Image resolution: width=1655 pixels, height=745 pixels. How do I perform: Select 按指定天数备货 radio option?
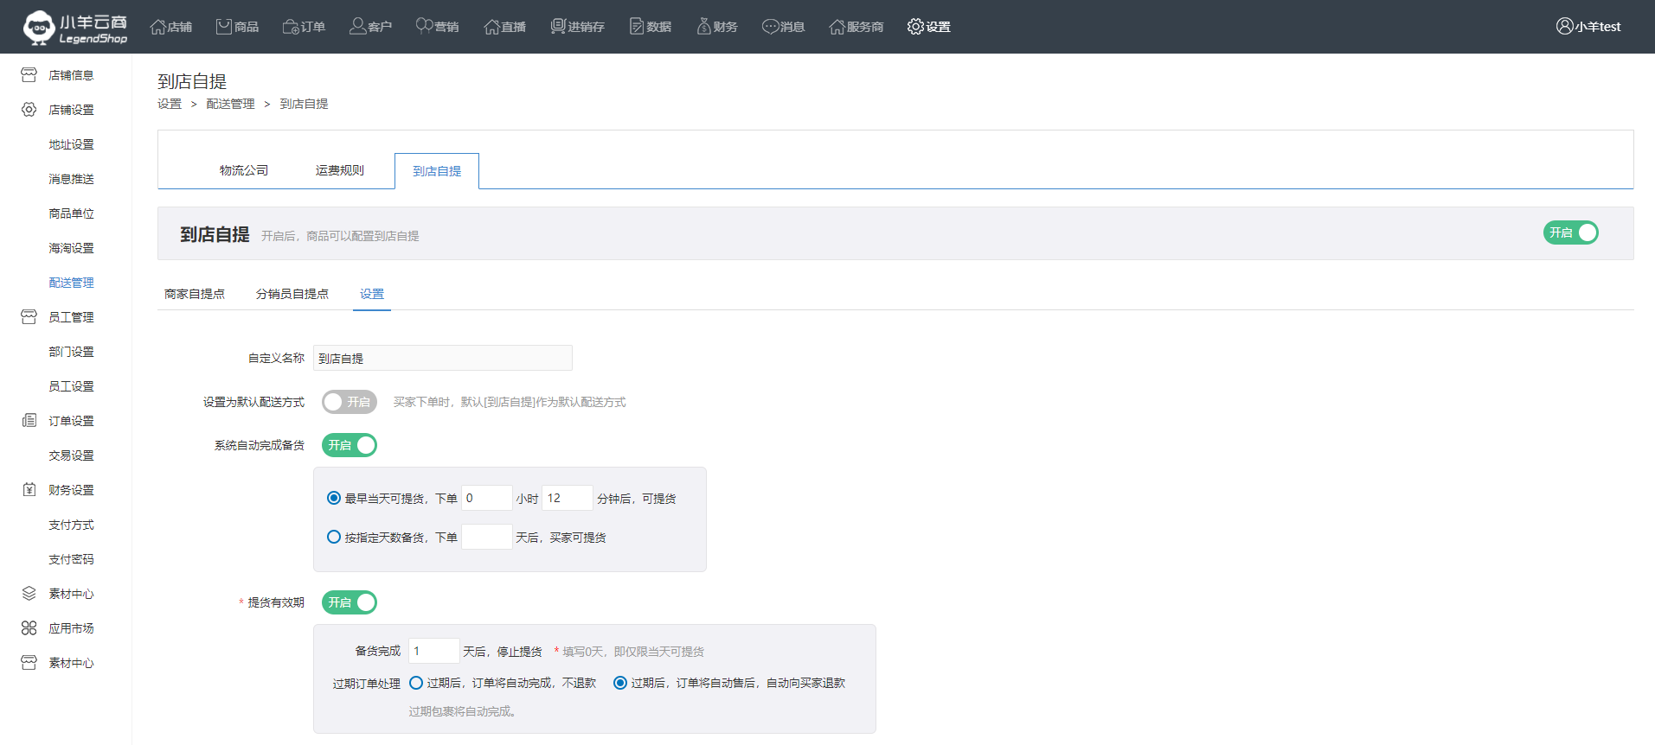[x=334, y=537]
